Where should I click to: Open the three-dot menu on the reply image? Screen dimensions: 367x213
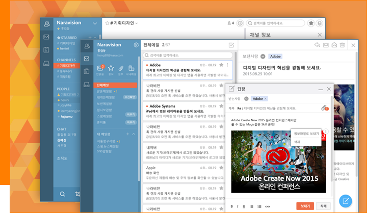[326, 131]
